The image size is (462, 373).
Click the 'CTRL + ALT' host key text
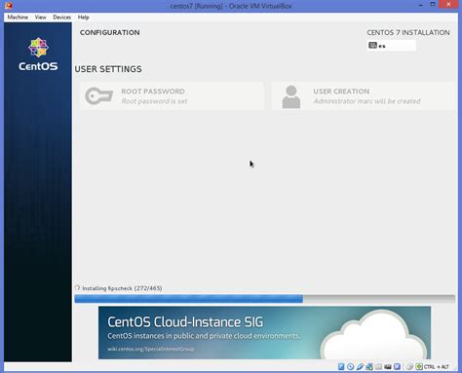pos(437,367)
